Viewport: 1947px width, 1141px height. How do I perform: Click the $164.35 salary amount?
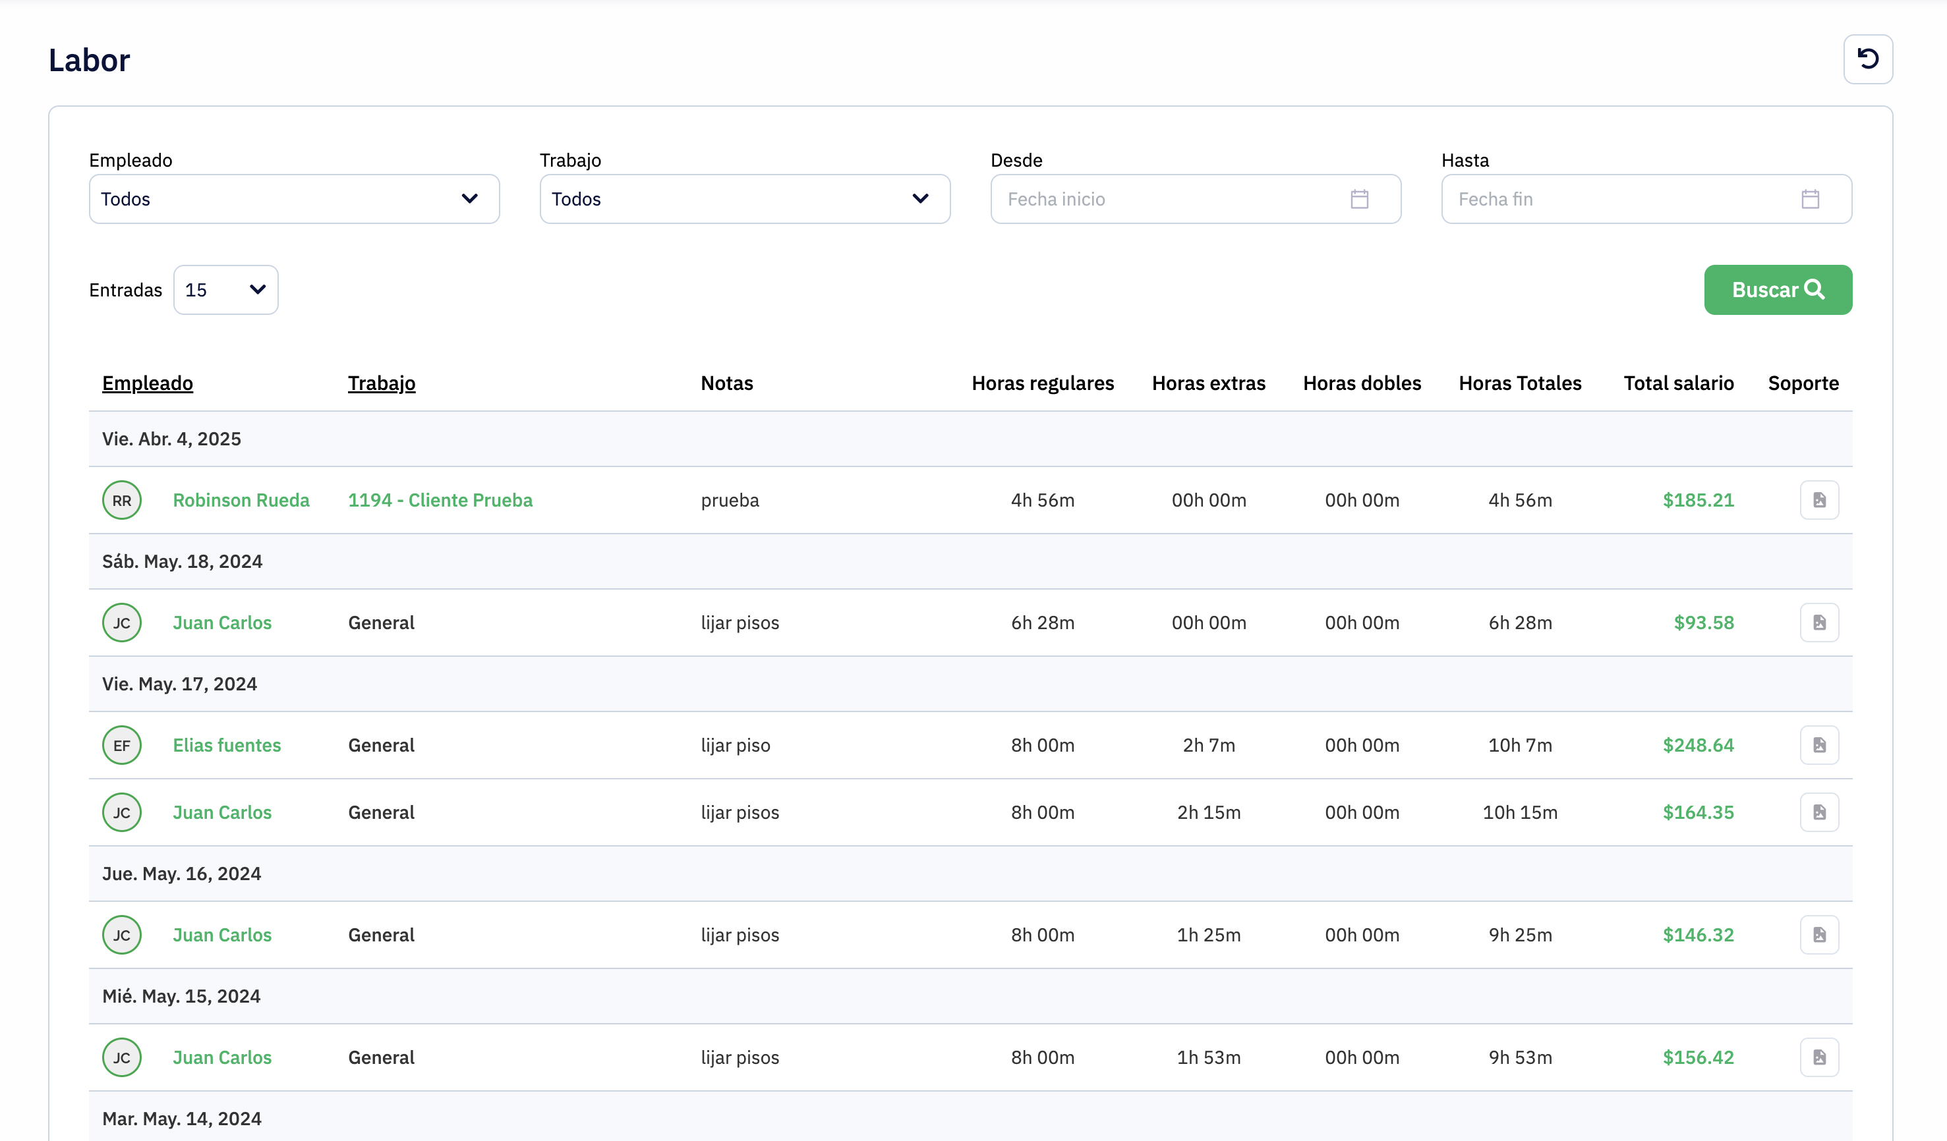[1699, 813]
